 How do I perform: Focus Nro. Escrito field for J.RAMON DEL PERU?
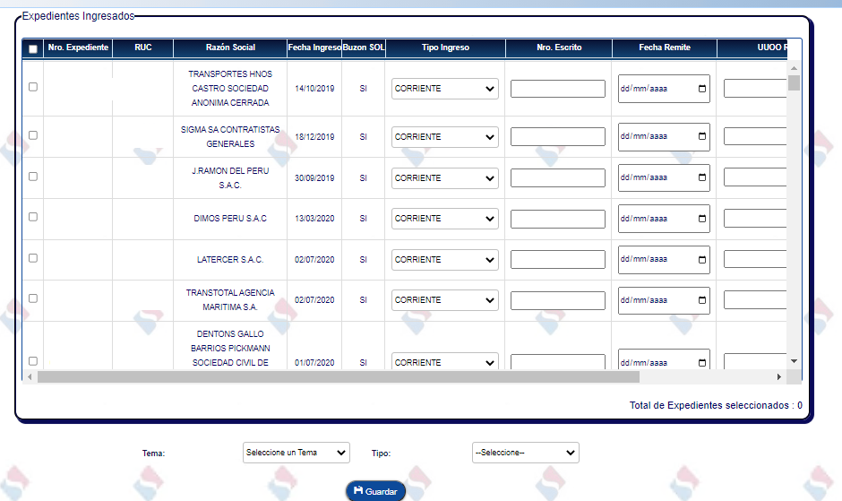pos(557,178)
